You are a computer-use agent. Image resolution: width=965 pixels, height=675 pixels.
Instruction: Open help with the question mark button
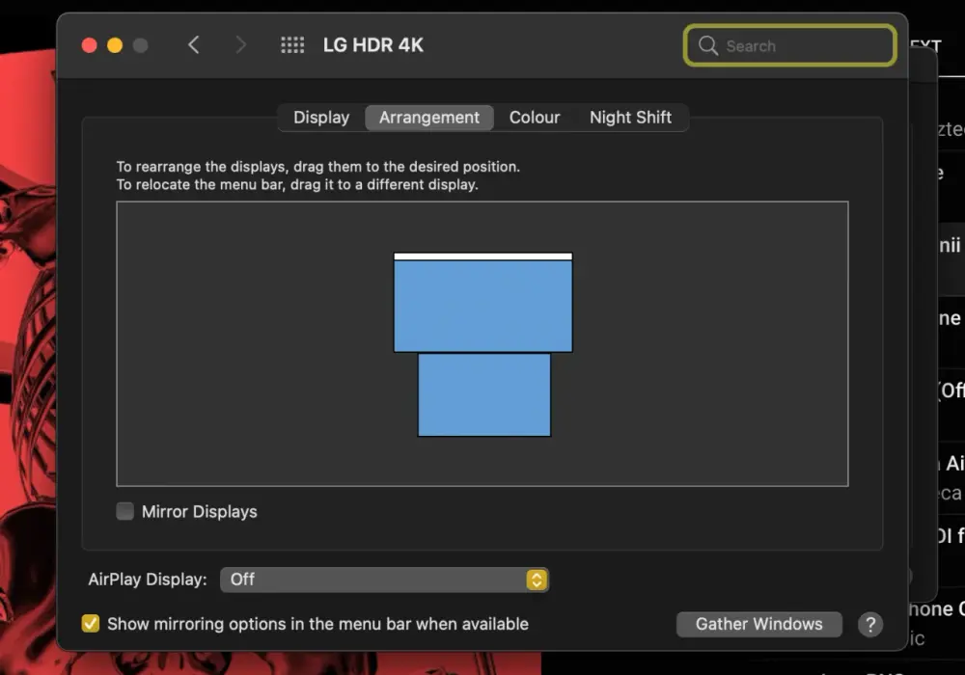pyautogui.click(x=870, y=625)
